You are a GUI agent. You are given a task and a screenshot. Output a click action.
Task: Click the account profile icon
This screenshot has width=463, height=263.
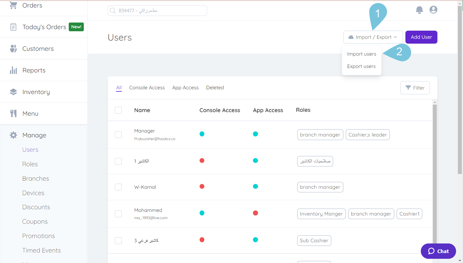(x=433, y=10)
